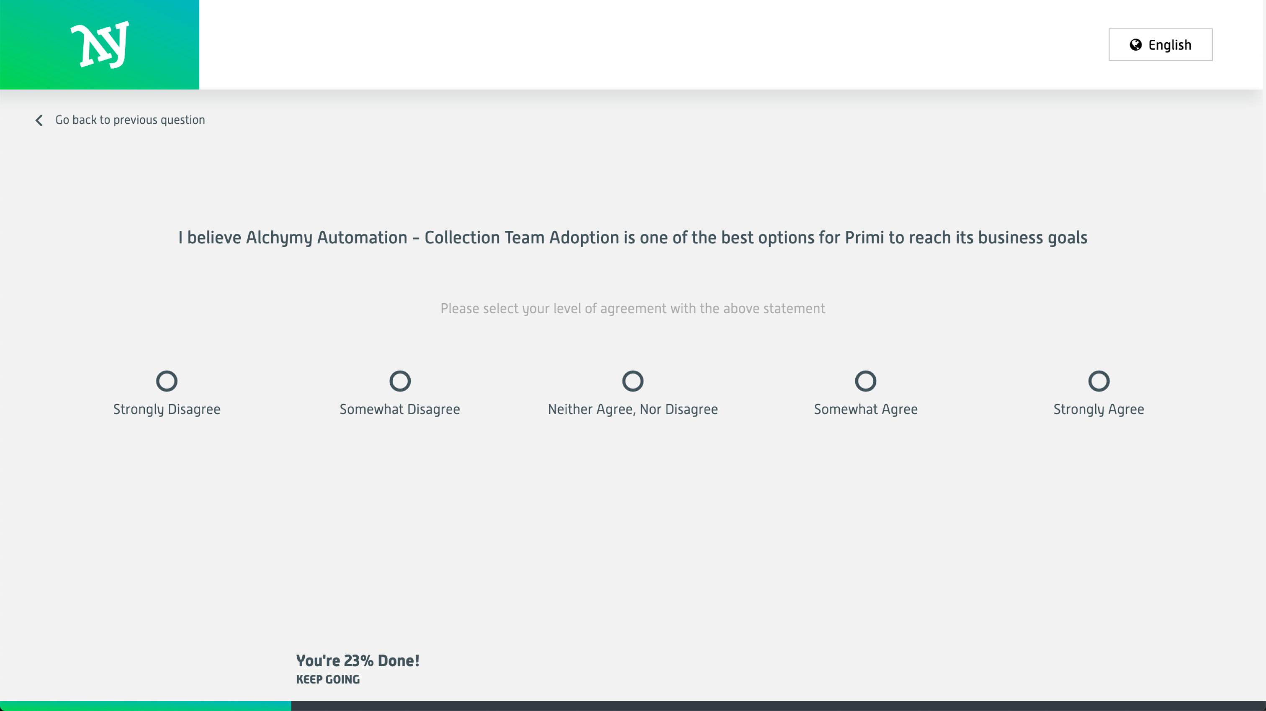Click the Somewhat Disagree label text
Screen dimensions: 1266x711
point(399,409)
